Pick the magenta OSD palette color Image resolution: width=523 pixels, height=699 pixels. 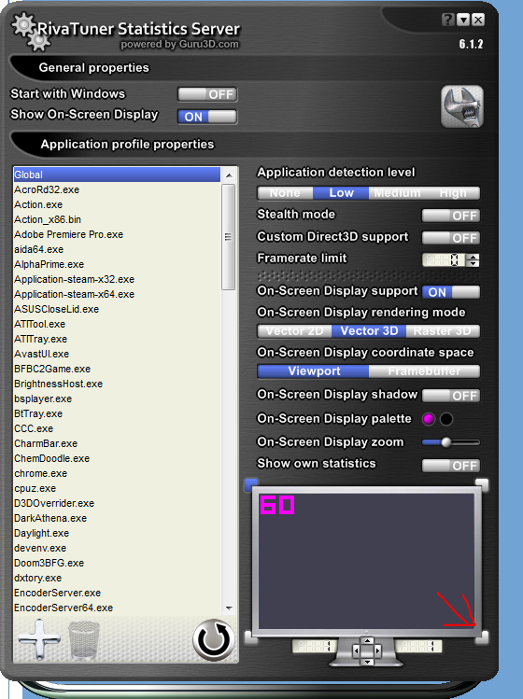[429, 419]
